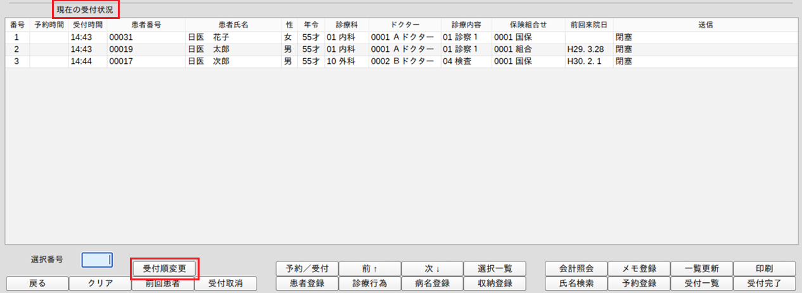Click the 会計照会 button
Image resolution: width=802 pixels, height=293 pixels.
coord(576,268)
